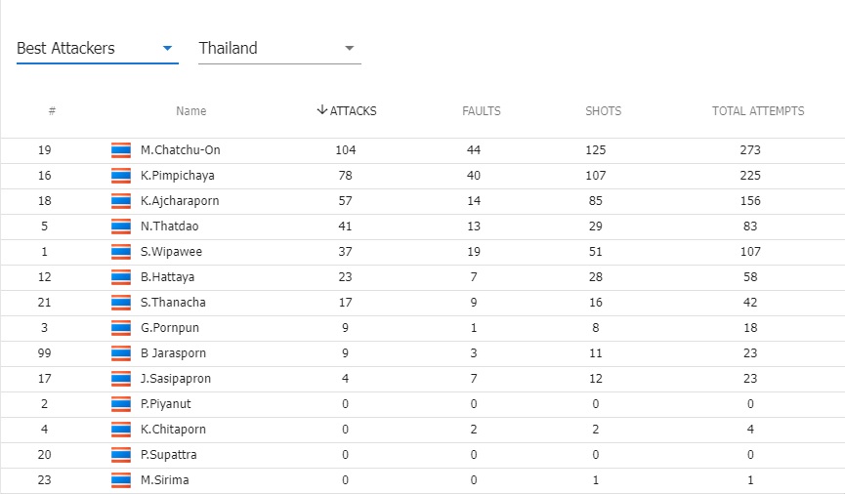845x494 pixels.
Task: Click Thailand flag next to M.Chatchu-On
Action: coord(121,149)
